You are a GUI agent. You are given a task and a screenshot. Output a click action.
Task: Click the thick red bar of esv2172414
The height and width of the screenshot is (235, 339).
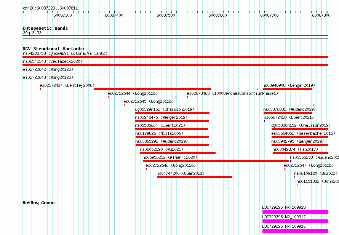tap(153, 89)
